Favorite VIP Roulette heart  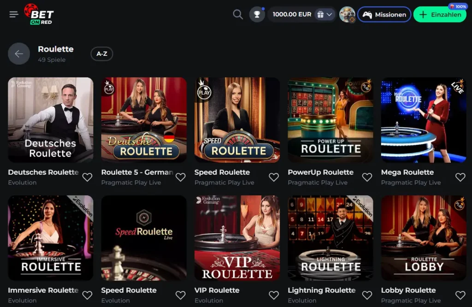[x=274, y=295]
